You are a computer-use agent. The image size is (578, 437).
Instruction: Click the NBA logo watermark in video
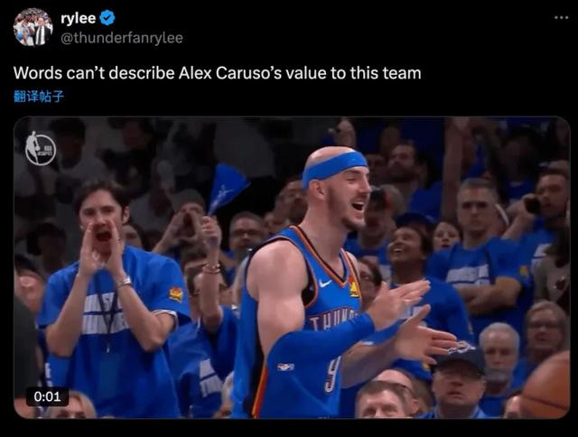coord(40,148)
